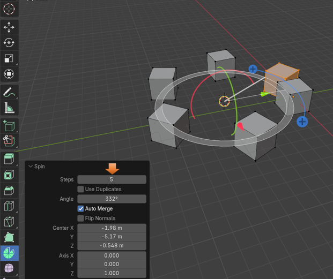This screenshot has width=333, height=279.
Task: Choose the Scale tool
Action: [9, 58]
